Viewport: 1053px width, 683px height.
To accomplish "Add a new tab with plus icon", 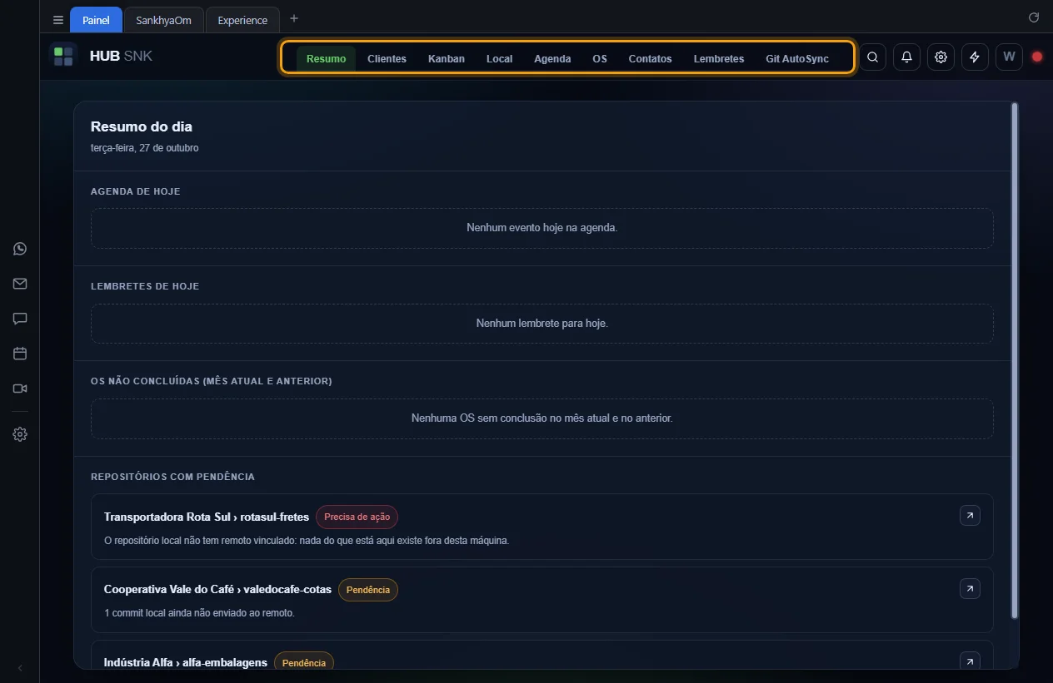I will click(x=294, y=18).
